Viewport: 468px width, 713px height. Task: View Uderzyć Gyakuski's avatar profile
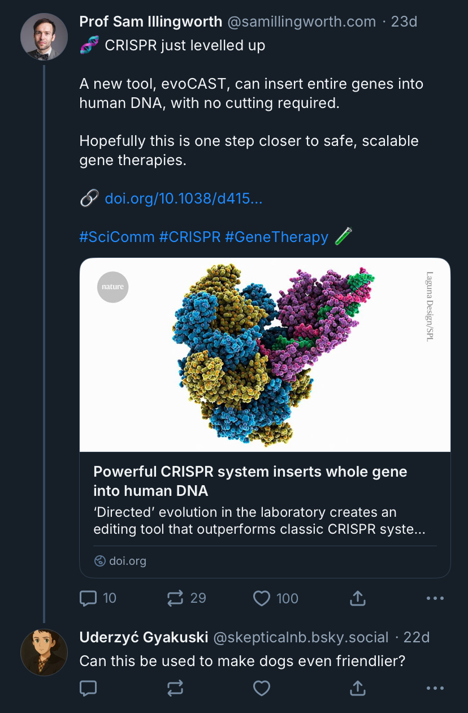[x=44, y=652]
